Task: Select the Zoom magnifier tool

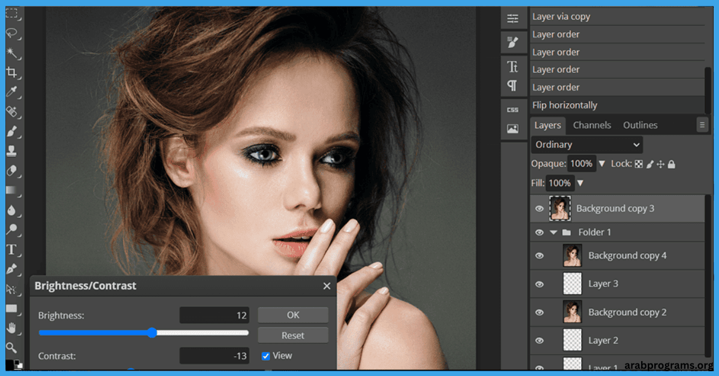Action: [x=12, y=347]
